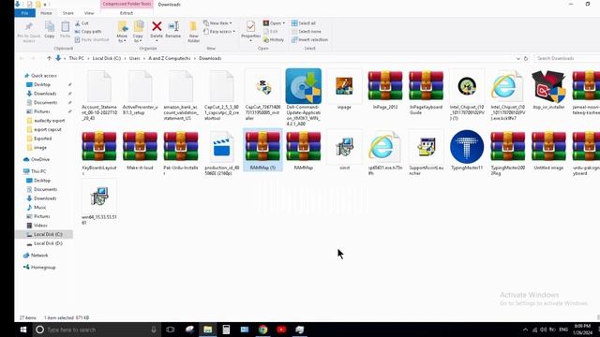Viewport: 600px width, 337px height.
Task: Click the address bar refresh button
Action: [526, 58]
